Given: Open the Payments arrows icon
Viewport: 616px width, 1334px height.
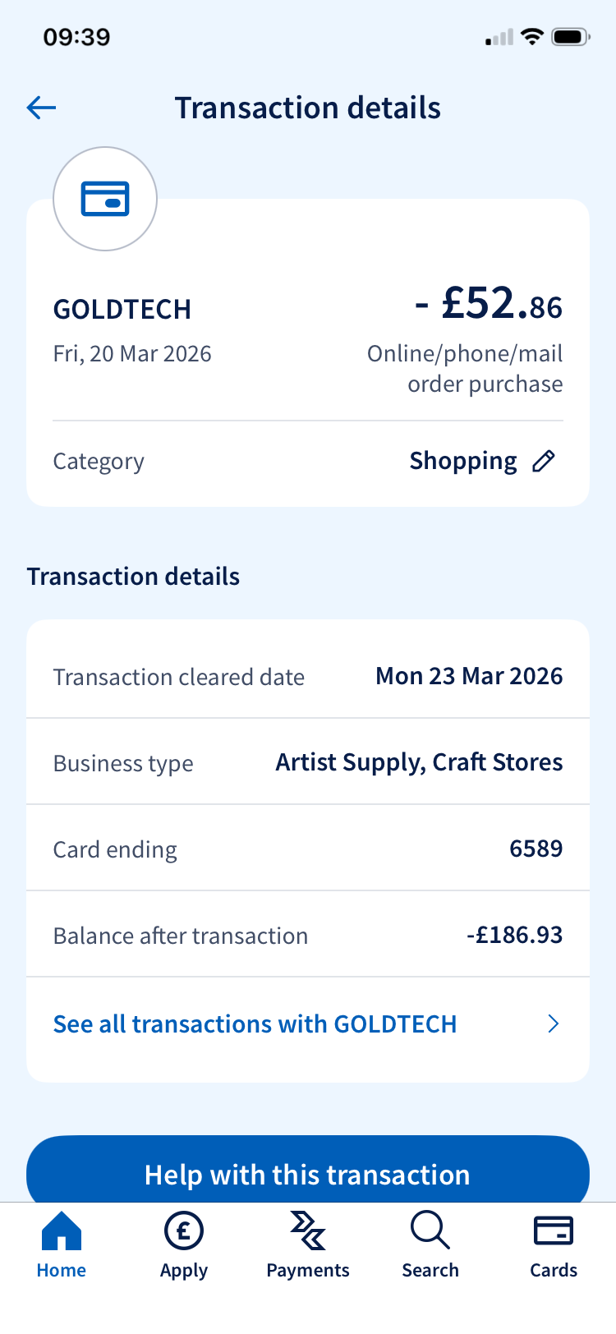Looking at the screenshot, I should (x=308, y=1231).
